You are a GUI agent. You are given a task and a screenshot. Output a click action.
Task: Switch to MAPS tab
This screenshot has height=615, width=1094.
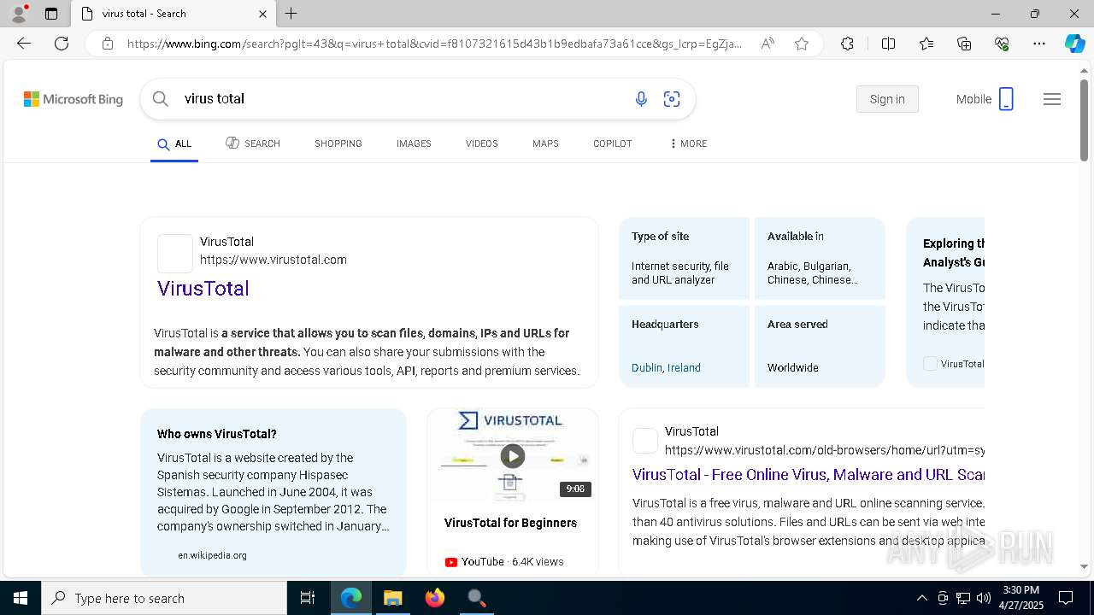(x=545, y=143)
